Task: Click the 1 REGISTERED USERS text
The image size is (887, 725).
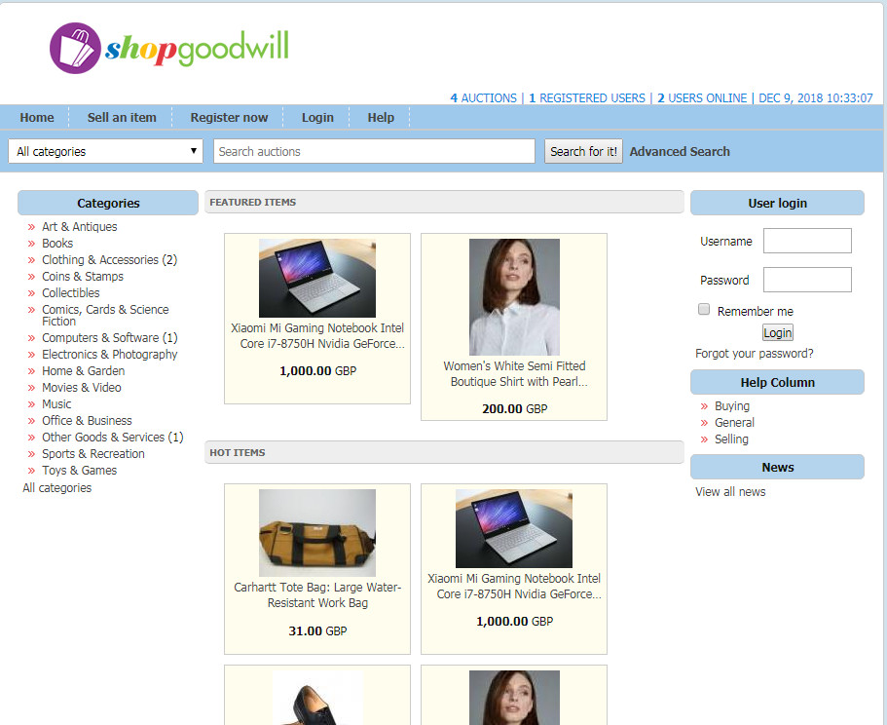Action: point(586,97)
